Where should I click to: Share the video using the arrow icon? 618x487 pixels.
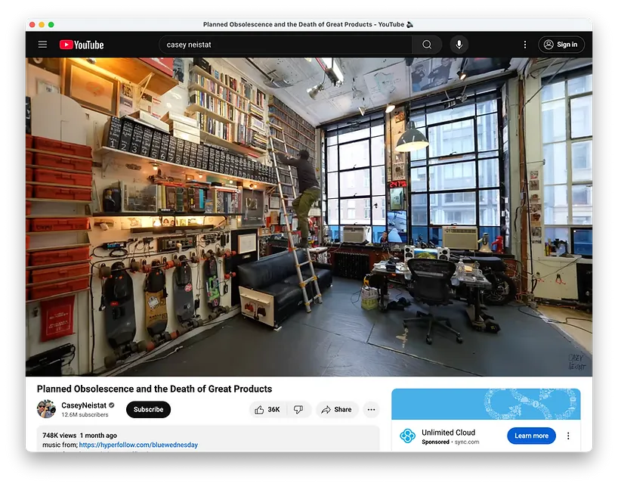337,409
